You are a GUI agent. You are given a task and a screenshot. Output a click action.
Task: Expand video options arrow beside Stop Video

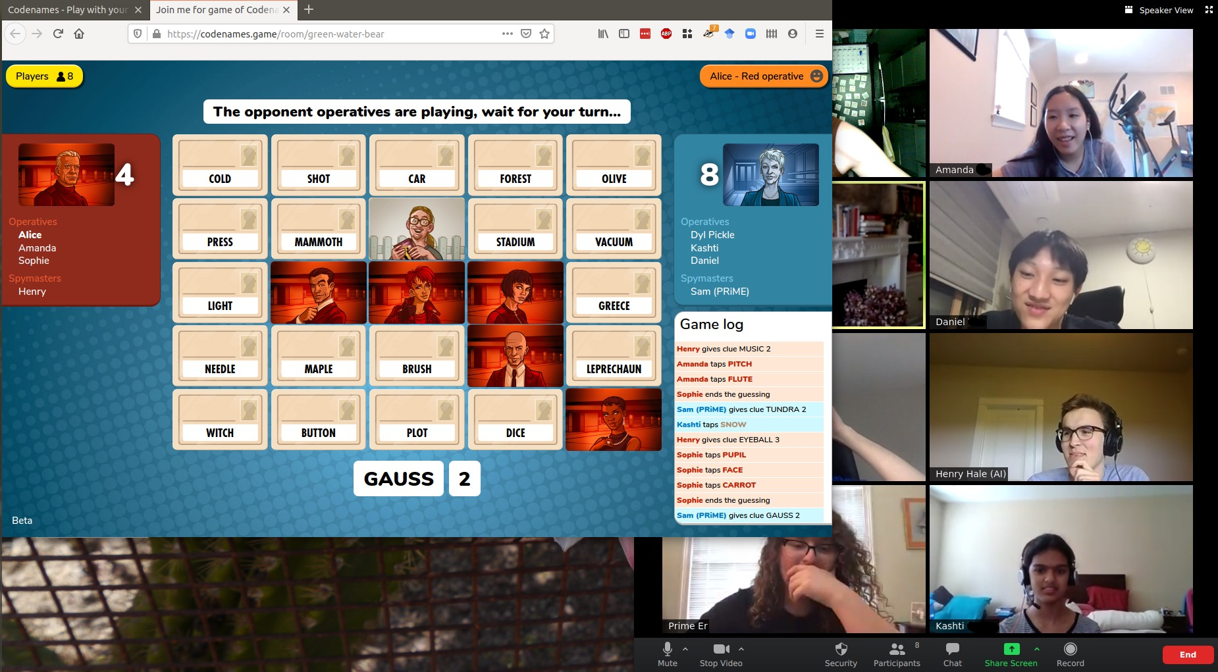tap(741, 649)
